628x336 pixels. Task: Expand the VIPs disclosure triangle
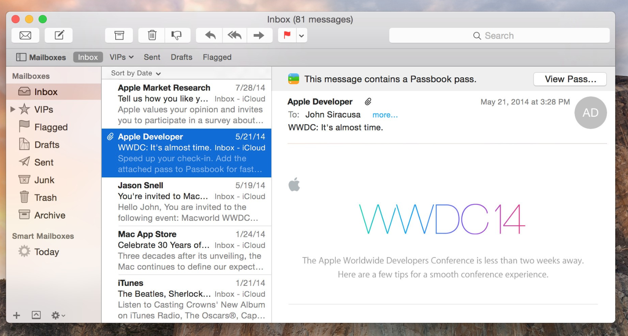(x=13, y=109)
